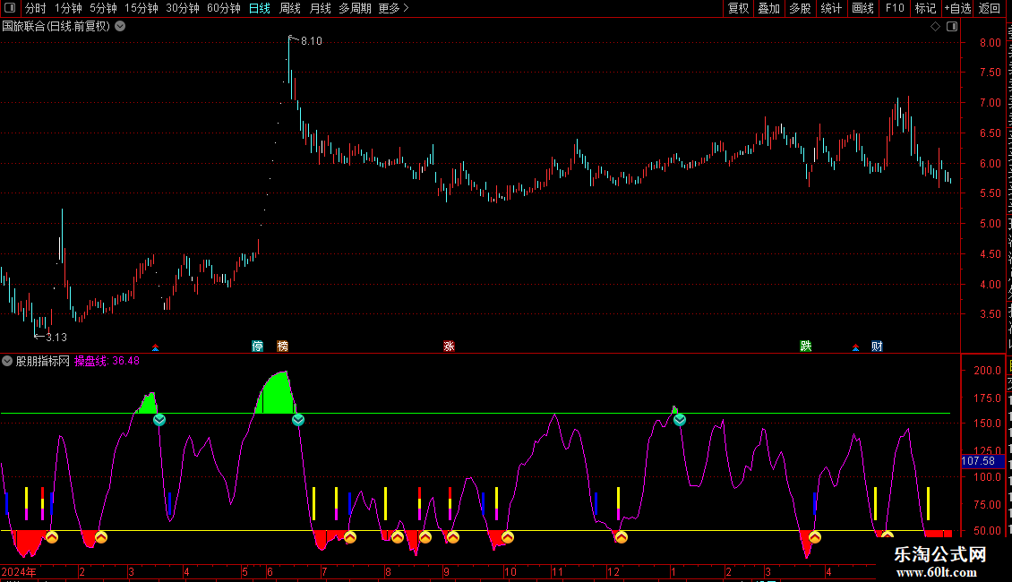Click the yellow buy signal at month 10

508,537
